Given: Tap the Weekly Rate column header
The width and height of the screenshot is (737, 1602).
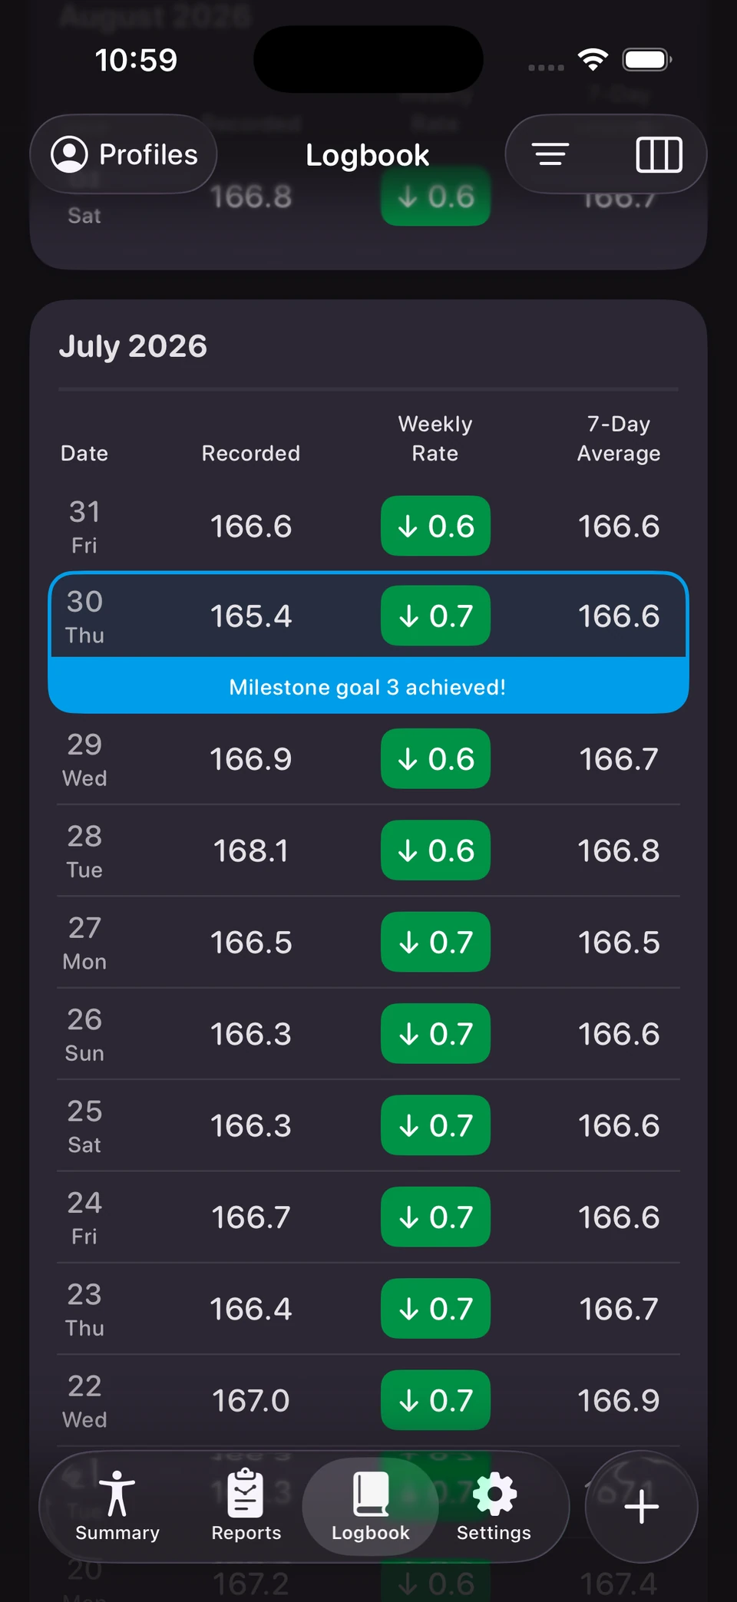Looking at the screenshot, I should pos(435,438).
